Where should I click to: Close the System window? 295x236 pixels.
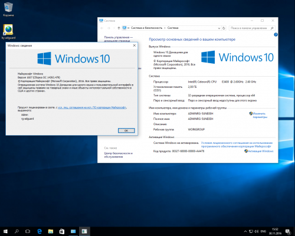click(x=273, y=21)
